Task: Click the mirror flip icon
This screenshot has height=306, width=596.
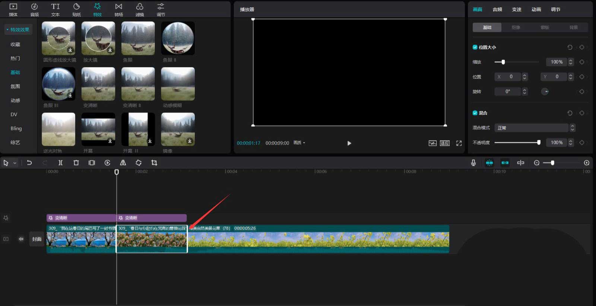Action: (x=123, y=163)
